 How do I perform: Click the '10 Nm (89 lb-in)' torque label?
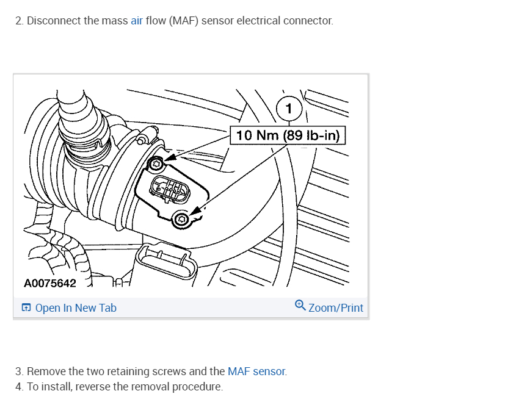coord(288,135)
